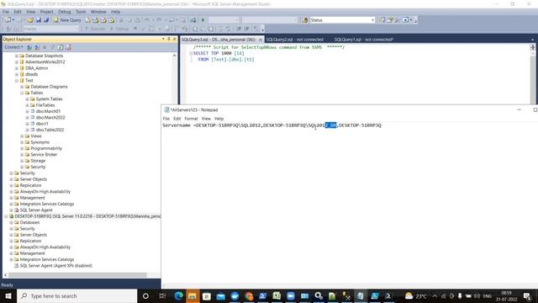The height and width of the screenshot is (303, 538).
Task: Open Task View from the taskbar
Action: pos(162,296)
